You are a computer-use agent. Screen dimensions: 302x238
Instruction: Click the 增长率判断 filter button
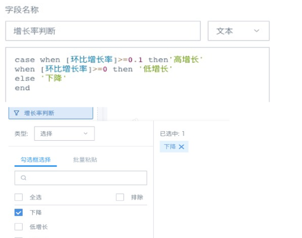(51, 113)
